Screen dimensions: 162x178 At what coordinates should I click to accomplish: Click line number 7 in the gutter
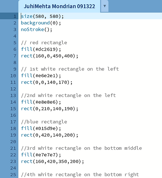(x=15, y=56)
